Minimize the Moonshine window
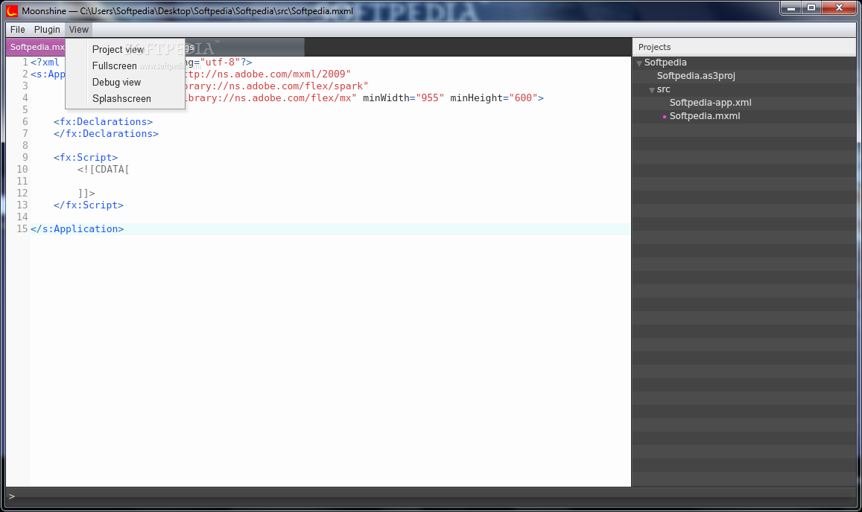This screenshot has height=512, width=862. tap(791, 7)
